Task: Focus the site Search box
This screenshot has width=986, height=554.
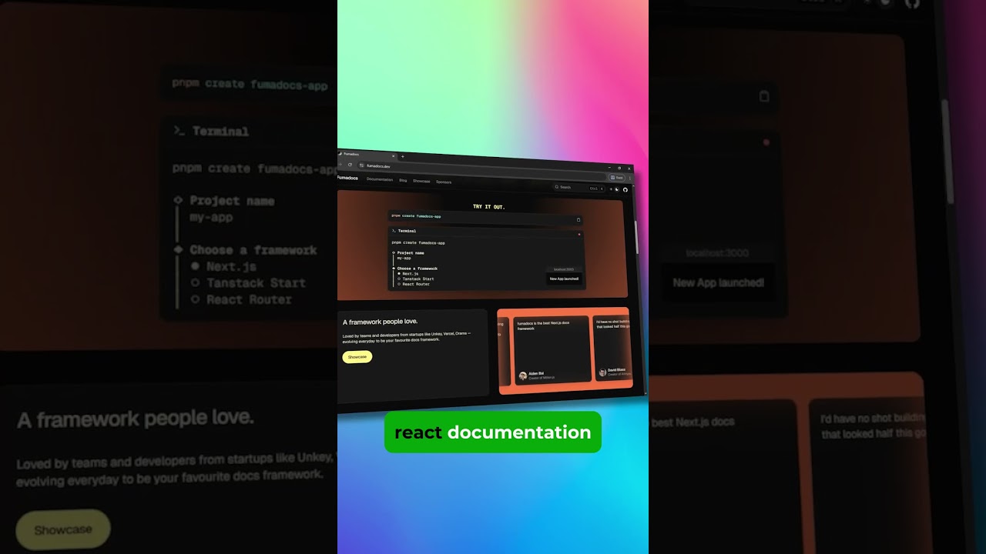Action: click(579, 187)
